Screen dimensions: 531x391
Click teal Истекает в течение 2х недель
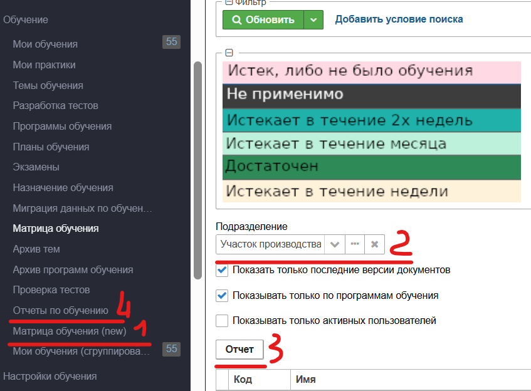click(372, 120)
